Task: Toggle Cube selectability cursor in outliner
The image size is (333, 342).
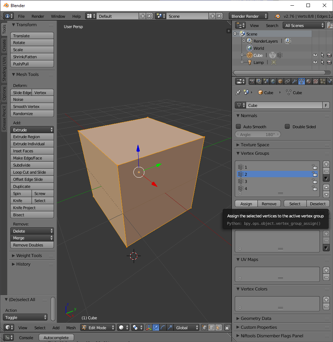Action: [x=323, y=55]
